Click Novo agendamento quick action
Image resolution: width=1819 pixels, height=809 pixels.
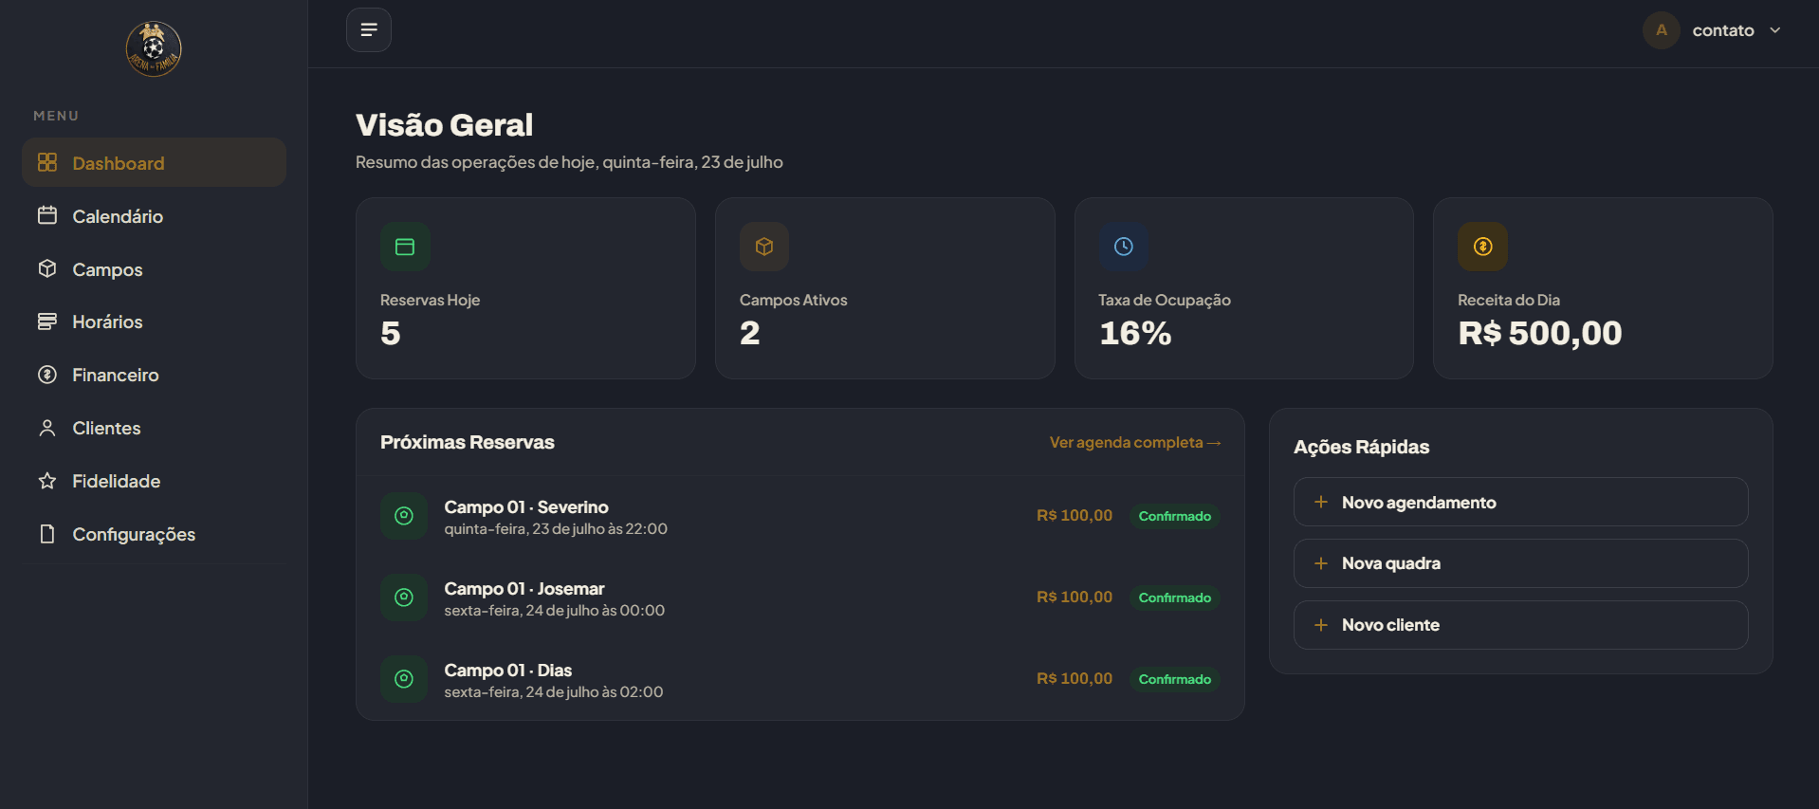(x=1520, y=502)
